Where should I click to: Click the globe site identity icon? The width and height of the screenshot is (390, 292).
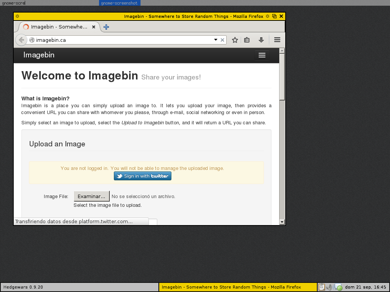coord(32,40)
